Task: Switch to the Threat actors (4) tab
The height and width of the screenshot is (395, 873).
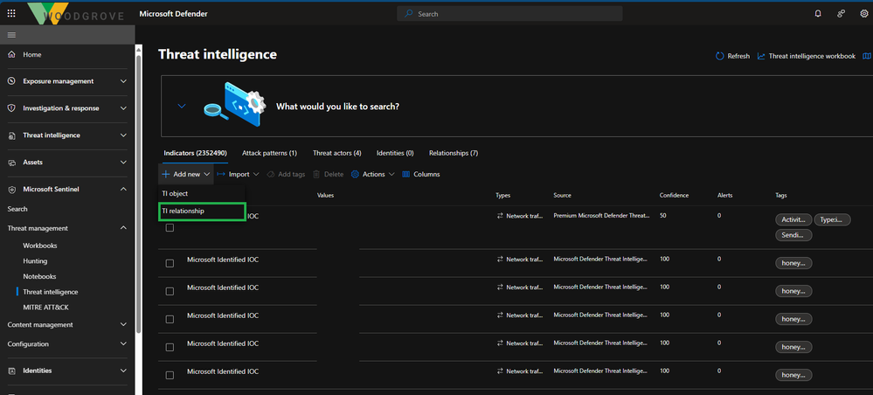Action: [x=336, y=153]
